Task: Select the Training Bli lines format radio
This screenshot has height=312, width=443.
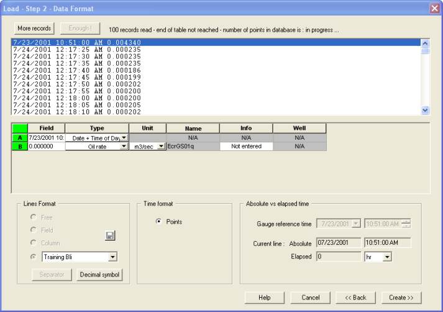Action: [x=35, y=256]
